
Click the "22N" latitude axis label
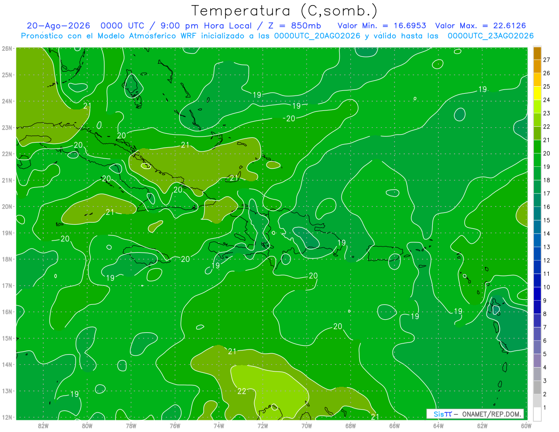(7, 154)
